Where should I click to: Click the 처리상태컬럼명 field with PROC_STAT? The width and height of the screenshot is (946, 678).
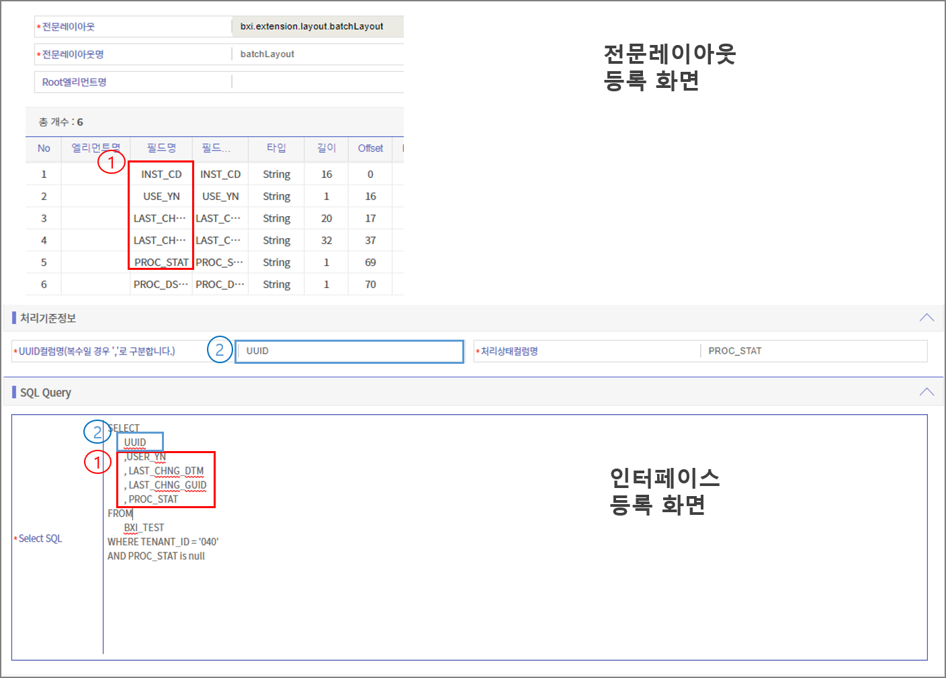(x=814, y=351)
